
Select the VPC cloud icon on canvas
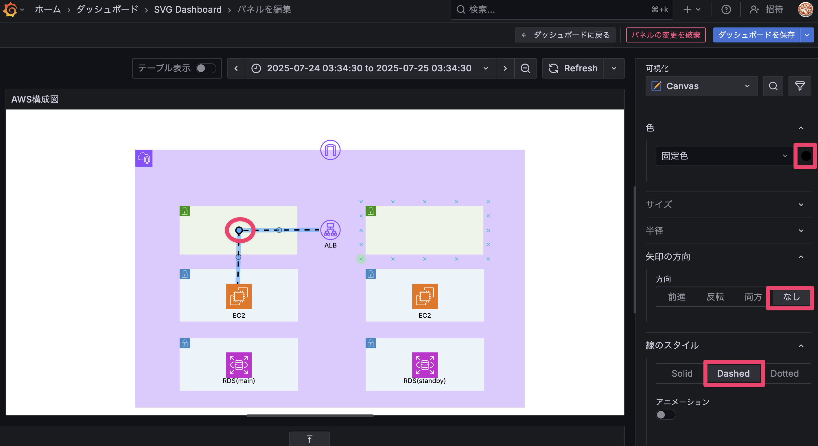tap(144, 158)
